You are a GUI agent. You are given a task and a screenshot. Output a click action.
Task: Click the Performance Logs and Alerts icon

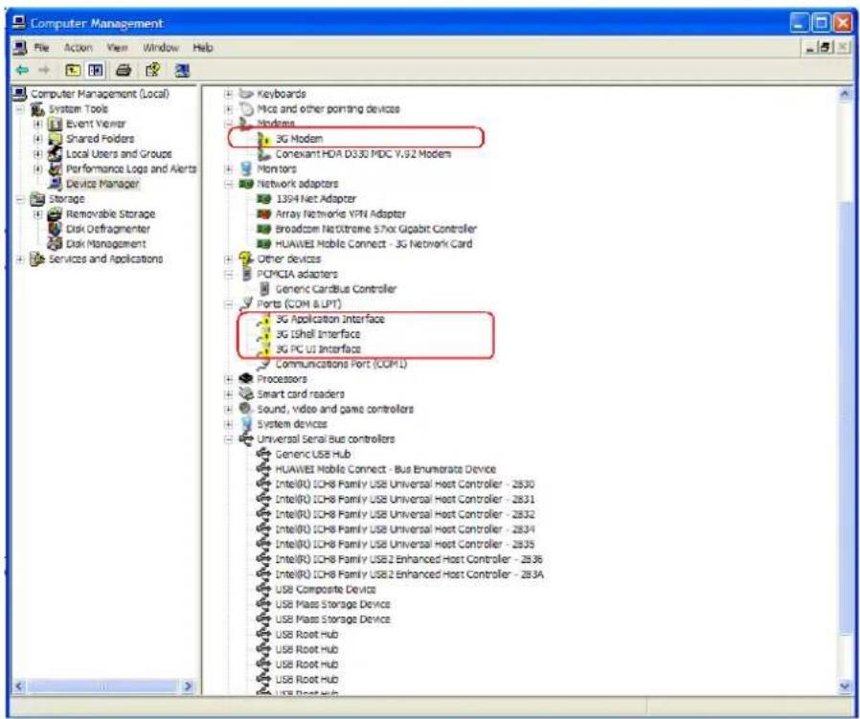(x=56, y=169)
